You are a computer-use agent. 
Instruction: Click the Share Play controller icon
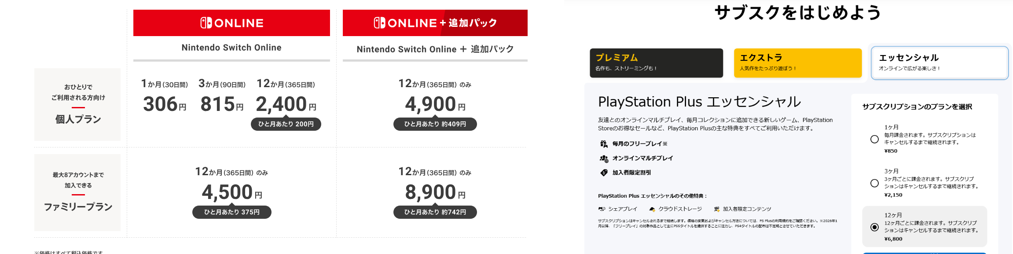(x=602, y=209)
